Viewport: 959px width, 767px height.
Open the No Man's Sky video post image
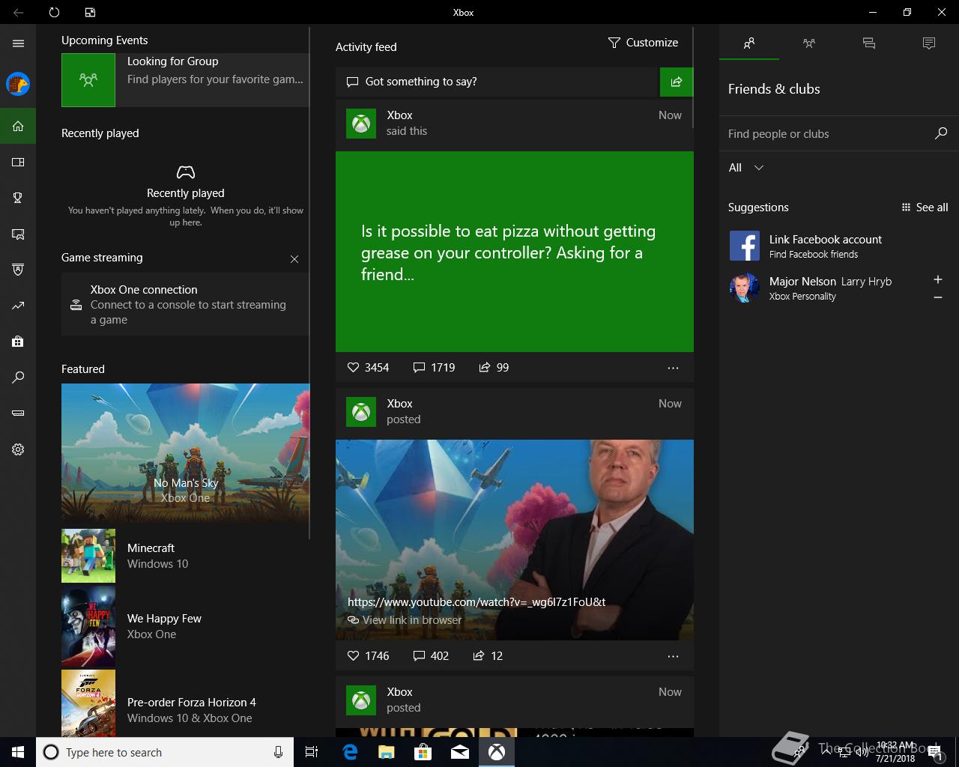tap(515, 540)
